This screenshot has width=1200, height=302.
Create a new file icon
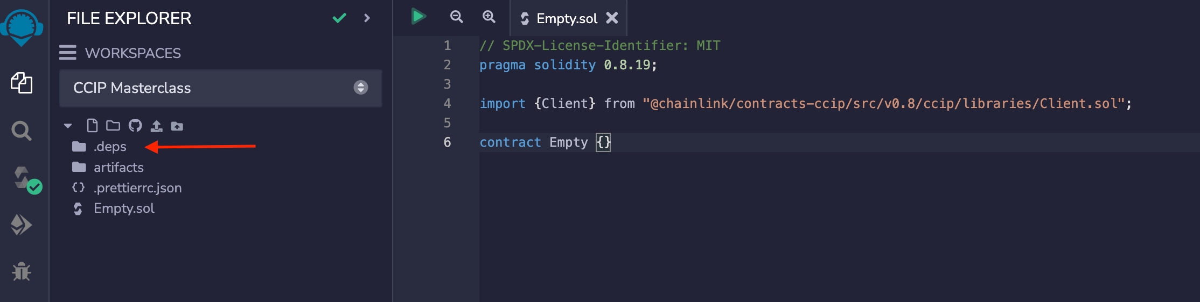tap(92, 126)
